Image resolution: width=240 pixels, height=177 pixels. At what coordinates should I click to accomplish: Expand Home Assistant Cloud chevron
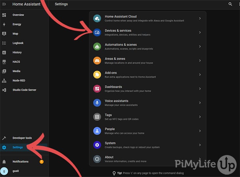pyautogui.click(x=200, y=18)
